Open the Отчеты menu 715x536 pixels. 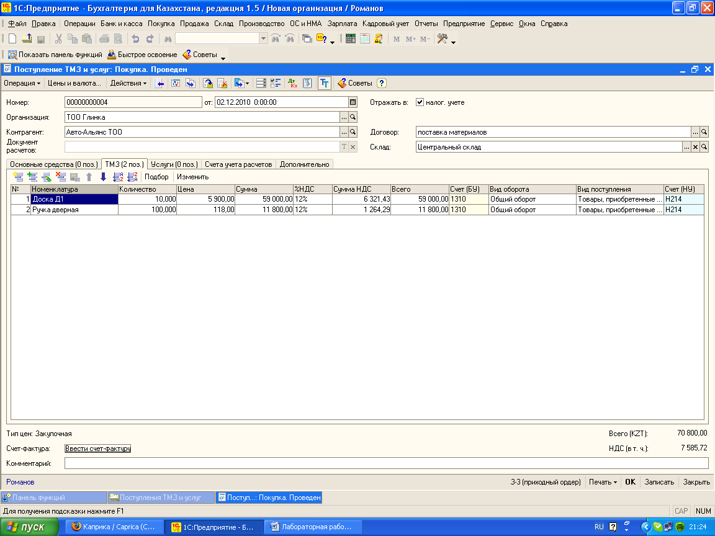pyautogui.click(x=426, y=23)
